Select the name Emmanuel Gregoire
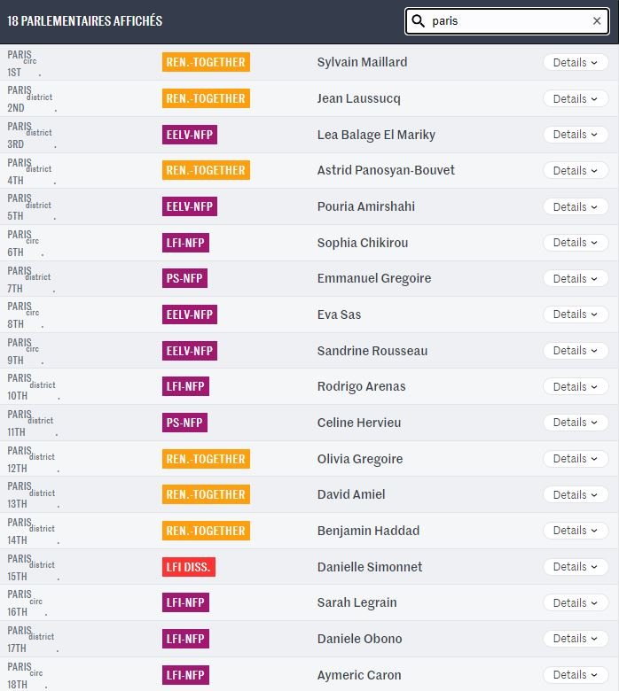 (373, 278)
